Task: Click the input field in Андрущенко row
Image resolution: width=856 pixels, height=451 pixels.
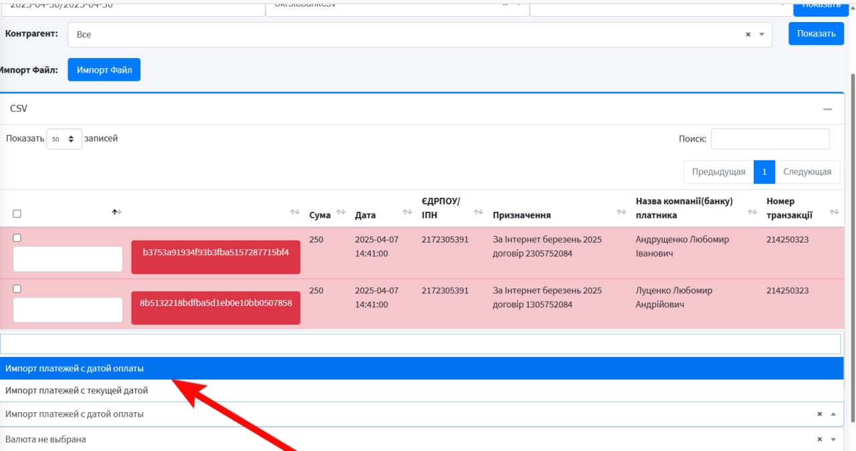Action: (68, 259)
